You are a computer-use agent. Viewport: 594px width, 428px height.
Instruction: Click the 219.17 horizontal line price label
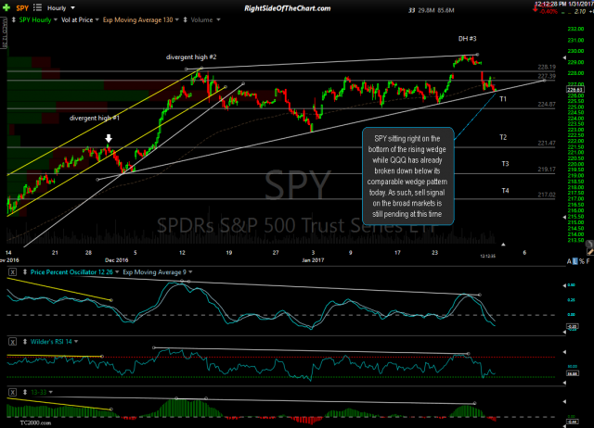point(547,169)
